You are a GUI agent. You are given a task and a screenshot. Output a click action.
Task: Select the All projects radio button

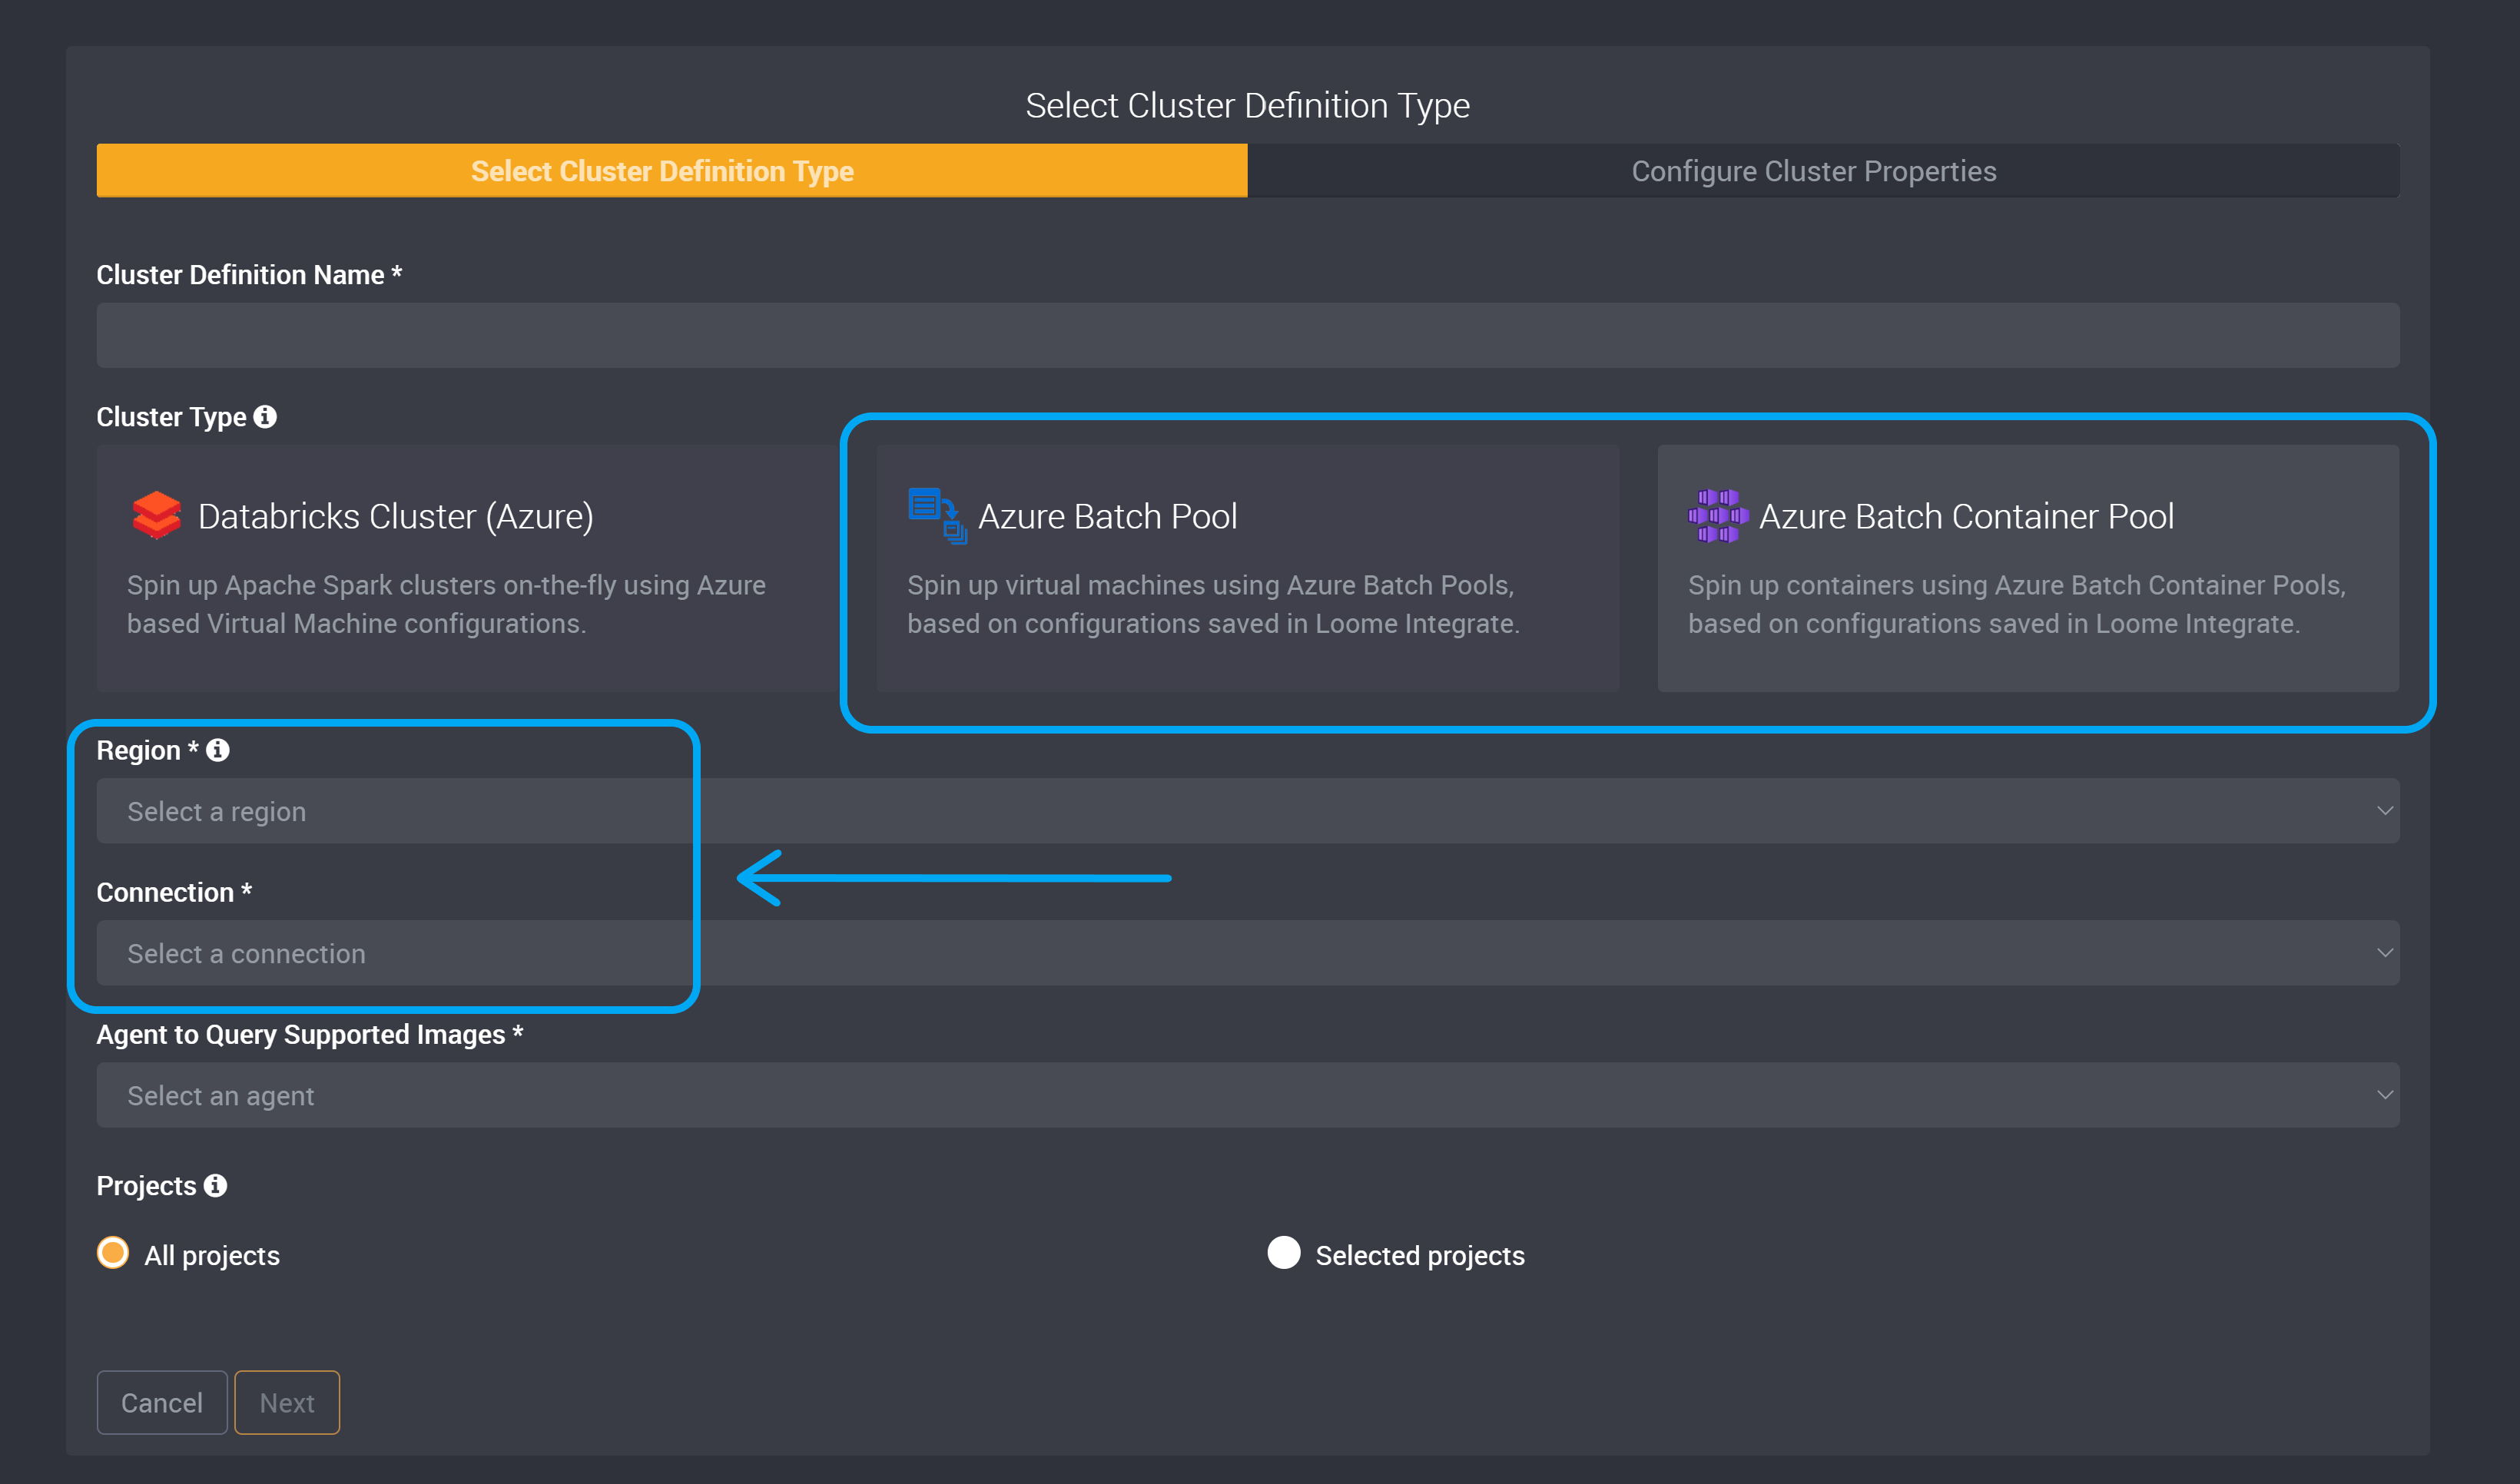coord(113,1253)
